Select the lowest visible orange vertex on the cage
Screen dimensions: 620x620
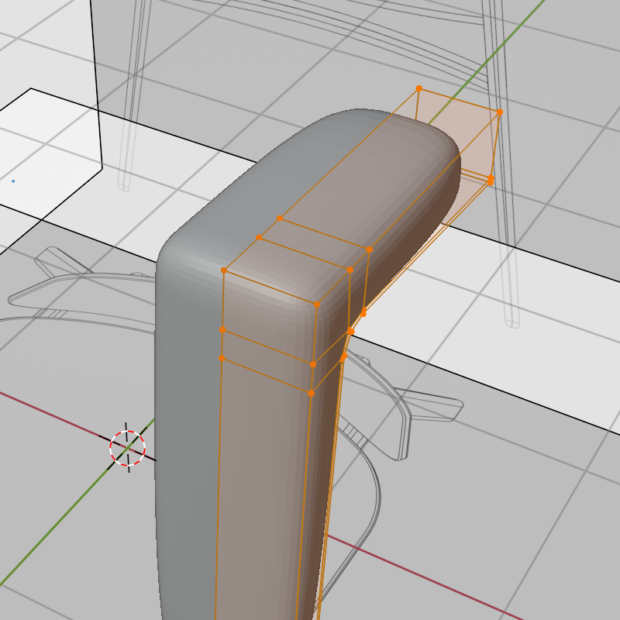[311, 393]
